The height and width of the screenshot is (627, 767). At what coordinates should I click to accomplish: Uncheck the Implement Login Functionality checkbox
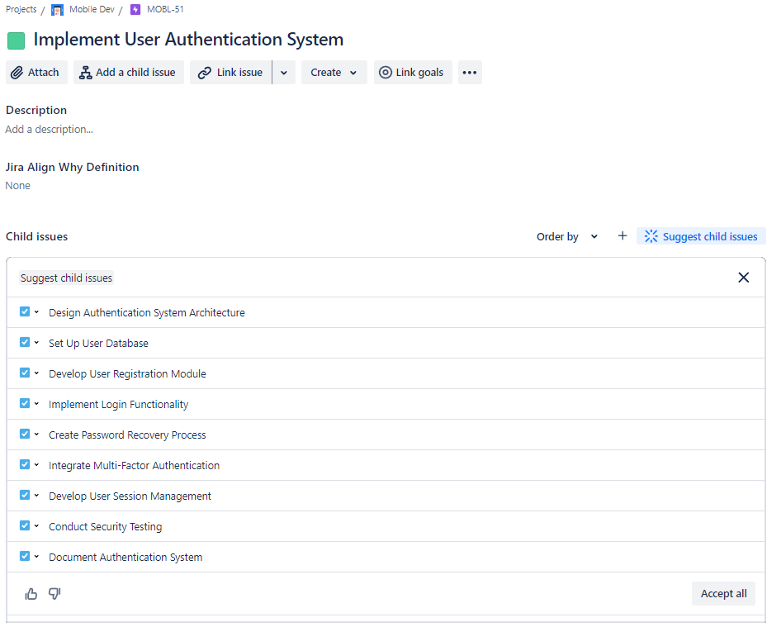(25, 403)
